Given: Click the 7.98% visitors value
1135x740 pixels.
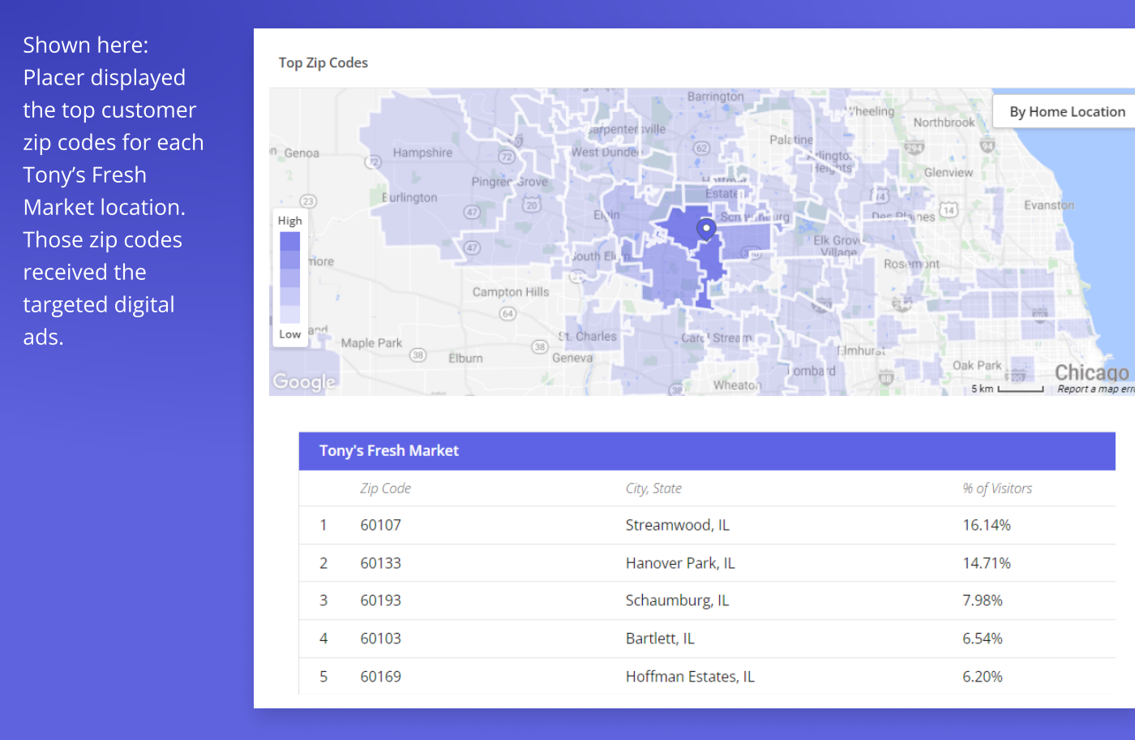Looking at the screenshot, I should point(983,600).
